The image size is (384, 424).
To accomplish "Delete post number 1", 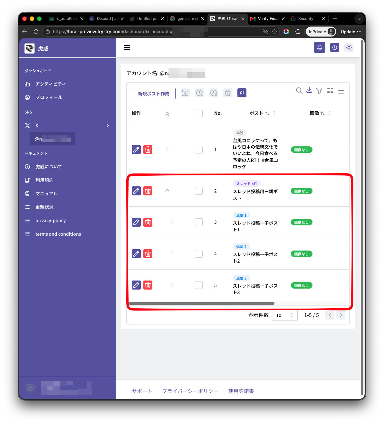I will (148, 150).
